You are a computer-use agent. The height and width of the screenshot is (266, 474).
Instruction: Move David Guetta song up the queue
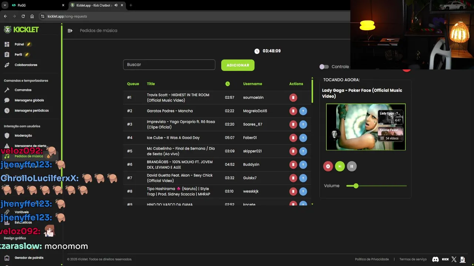(303, 178)
